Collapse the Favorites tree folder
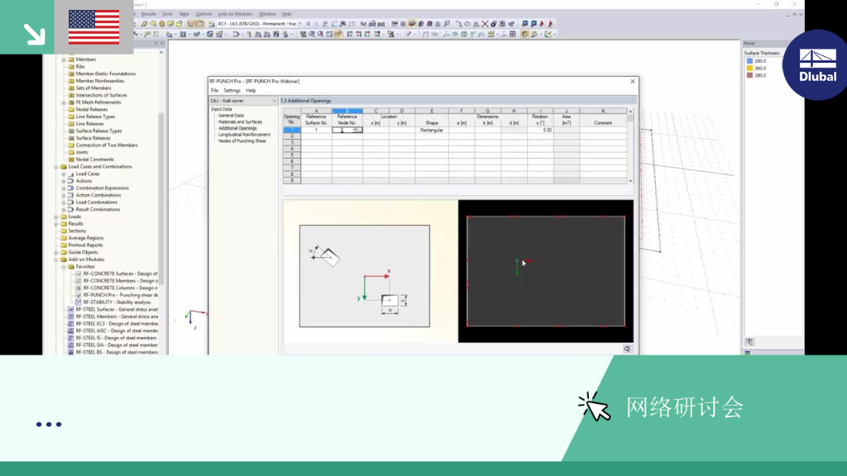Screen dimensions: 847x476 (63, 267)
